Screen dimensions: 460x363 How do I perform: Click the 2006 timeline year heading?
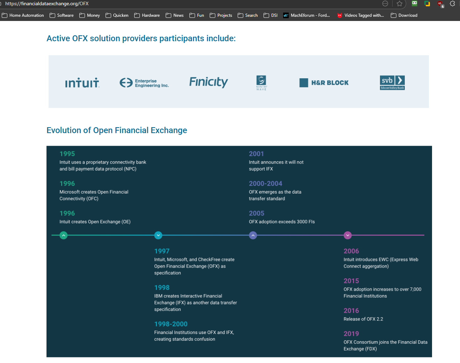point(351,251)
